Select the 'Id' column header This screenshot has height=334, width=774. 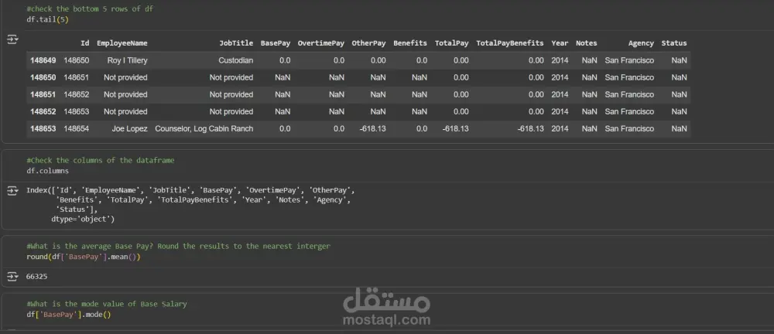coord(85,43)
